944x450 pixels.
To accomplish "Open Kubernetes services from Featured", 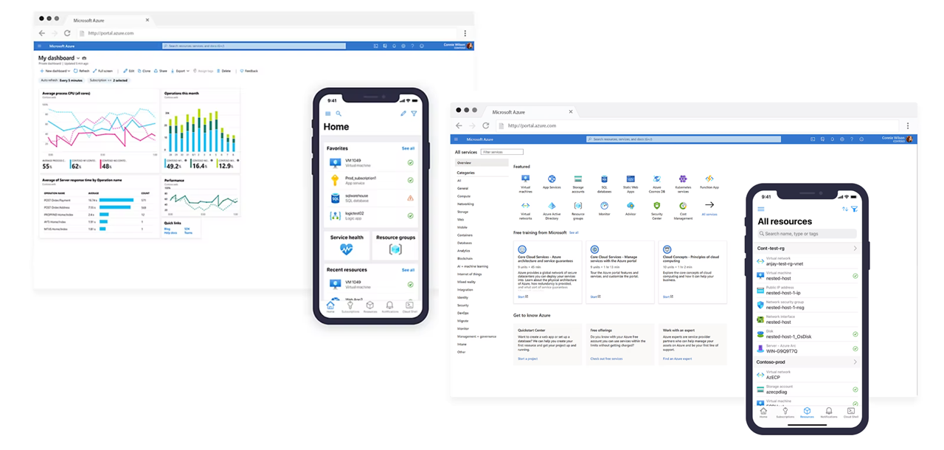I will coord(683,179).
